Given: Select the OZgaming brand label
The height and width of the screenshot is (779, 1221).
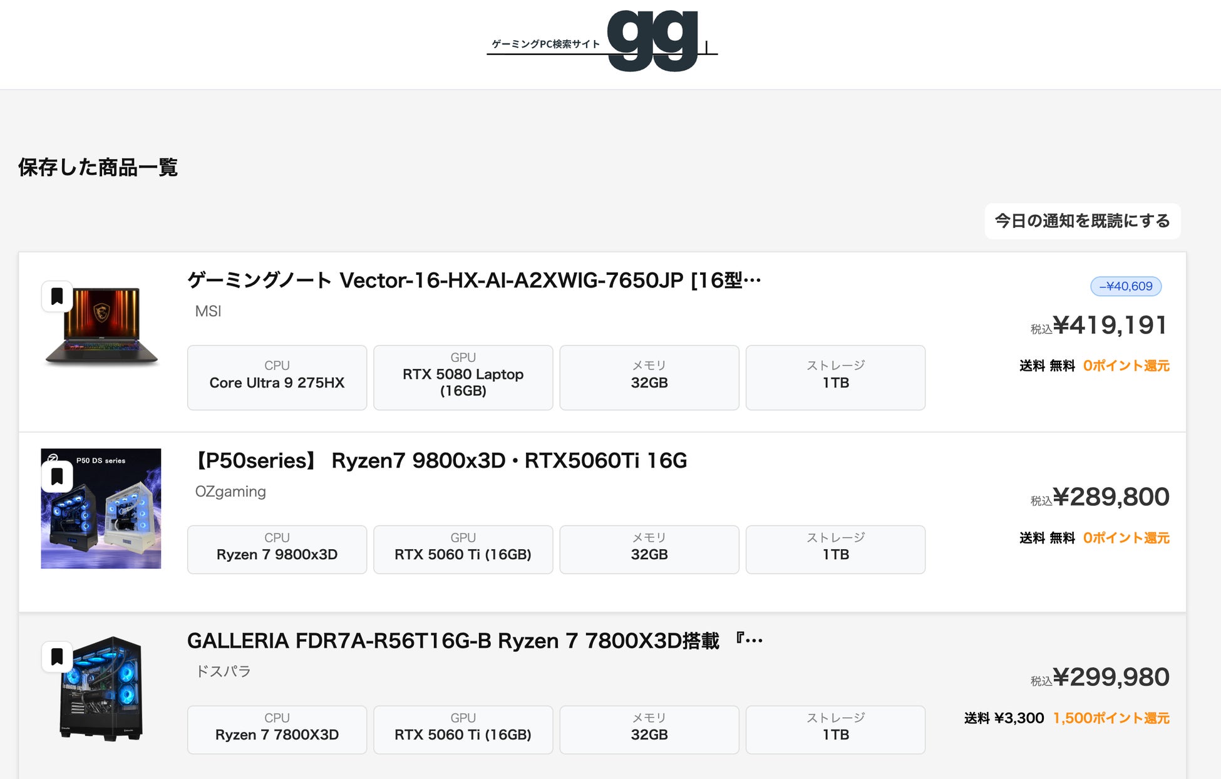Looking at the screenshot, I should coord(230,492).
